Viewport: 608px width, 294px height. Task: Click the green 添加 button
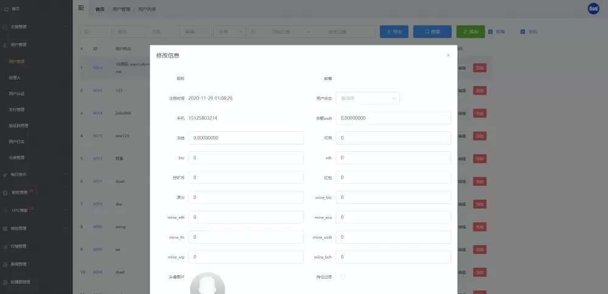click(471, 32)
